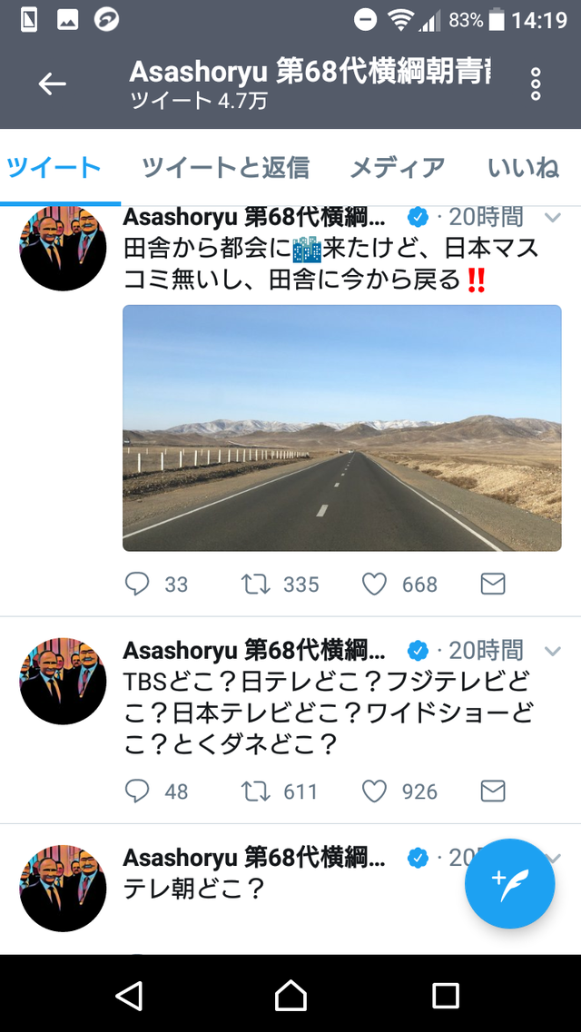581x1032 pixels.
Task: Expand options caret on the TBSどこ tweet
Action: tap(553, 652)
